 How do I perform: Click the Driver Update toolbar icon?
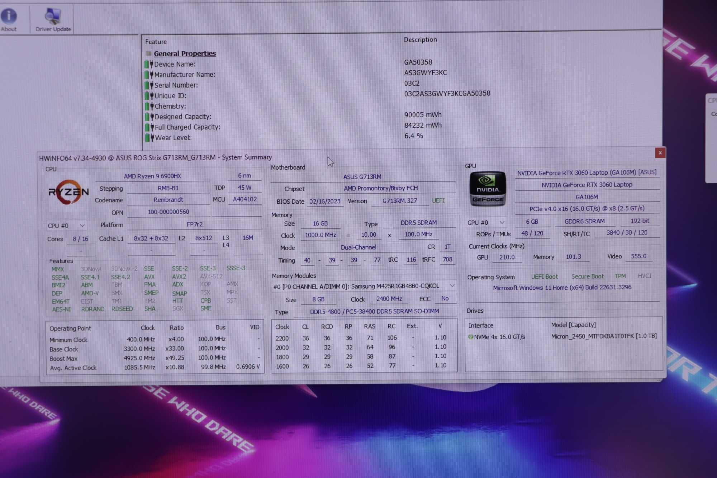pos(53,20)
